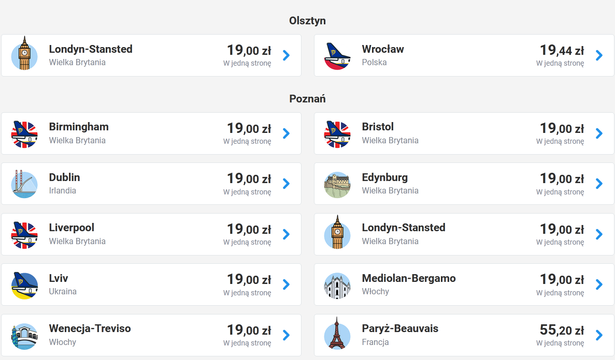Open the chevron arrow for Wrocław flight
Screen dimensions: 615x360
click(599, 55)
